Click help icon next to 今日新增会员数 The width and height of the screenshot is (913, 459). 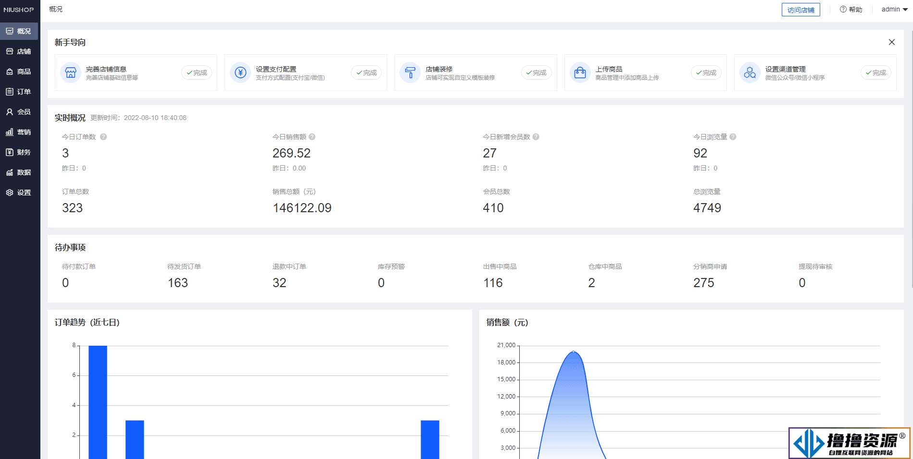[x=536, y=137]
